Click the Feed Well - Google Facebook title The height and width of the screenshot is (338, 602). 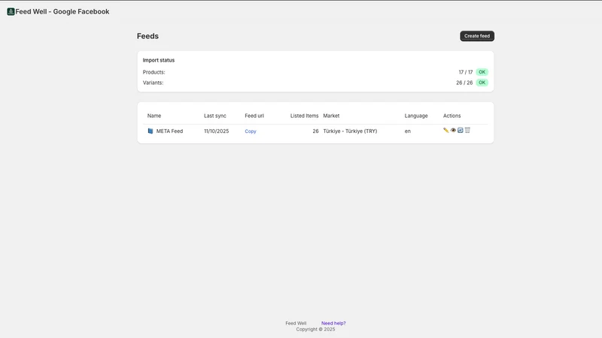(62, 11)
